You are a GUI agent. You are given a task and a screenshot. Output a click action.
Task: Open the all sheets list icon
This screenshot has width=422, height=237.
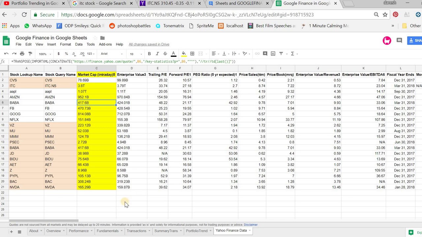click(19, 232)
